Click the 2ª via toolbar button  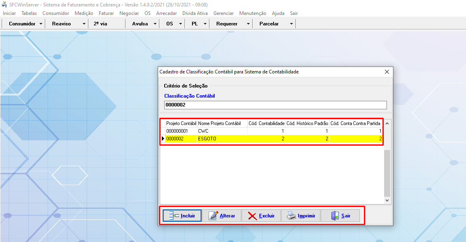click(100, 24)
